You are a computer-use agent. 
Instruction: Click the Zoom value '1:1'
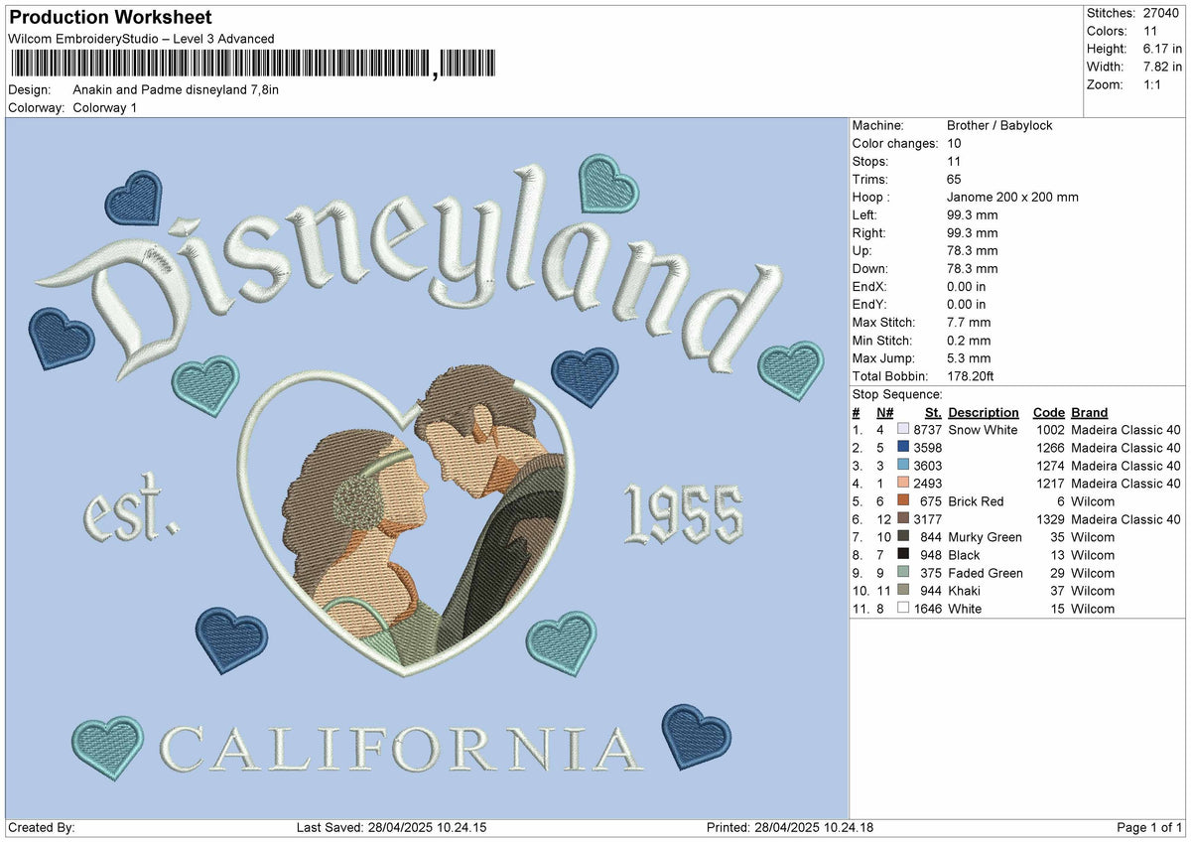[x=1152, y=84]
